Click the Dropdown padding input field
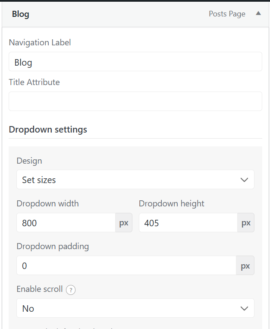The width and height of the screenshot is (270, 329). pos(126,266)
